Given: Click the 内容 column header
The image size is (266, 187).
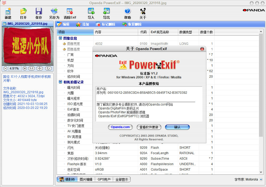Looking at the screenshot, I should [x=116, y=32].
